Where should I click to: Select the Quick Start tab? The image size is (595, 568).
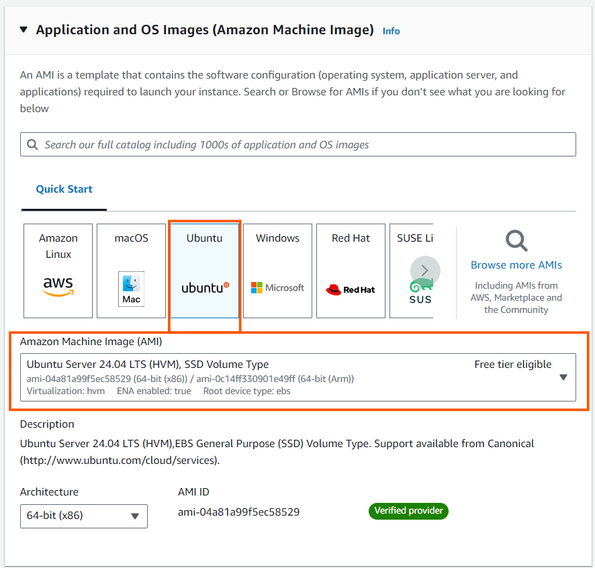pos(64,189)
